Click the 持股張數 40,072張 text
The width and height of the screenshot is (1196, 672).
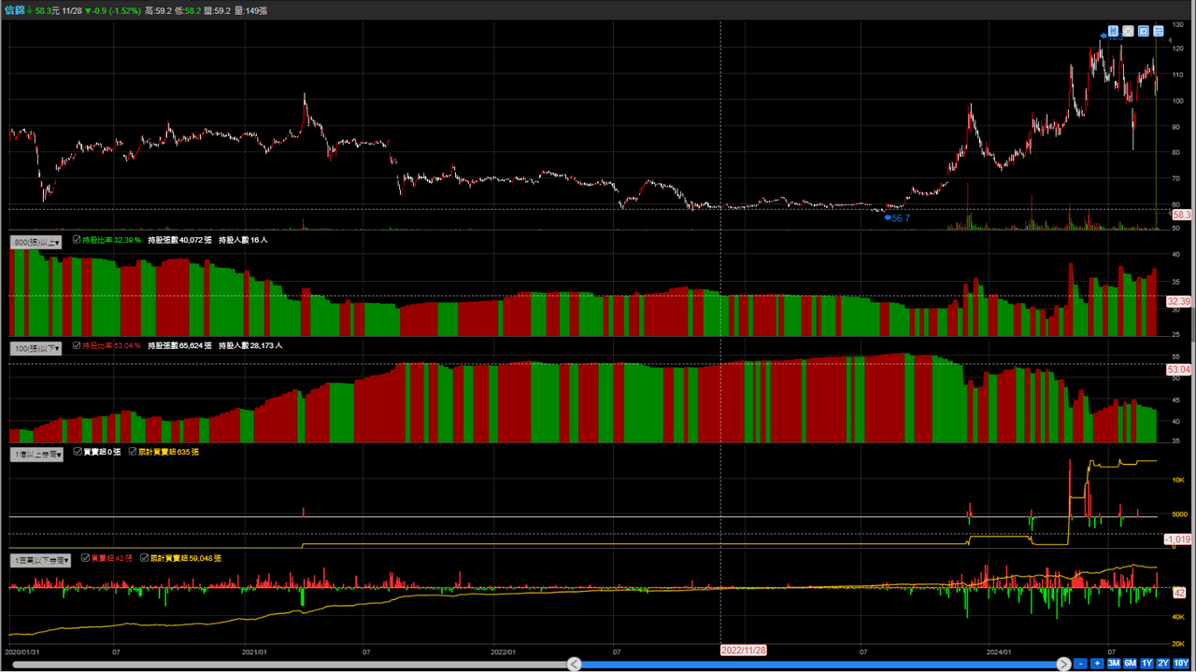pos(179,240)
